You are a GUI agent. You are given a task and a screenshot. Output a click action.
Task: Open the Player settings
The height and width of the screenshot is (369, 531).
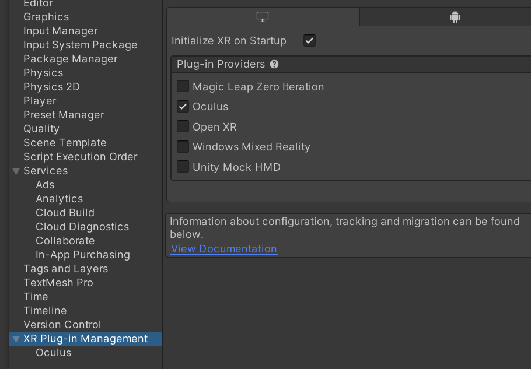40,100
